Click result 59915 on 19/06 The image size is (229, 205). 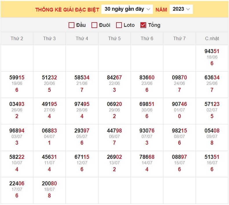tap(17, 78)
